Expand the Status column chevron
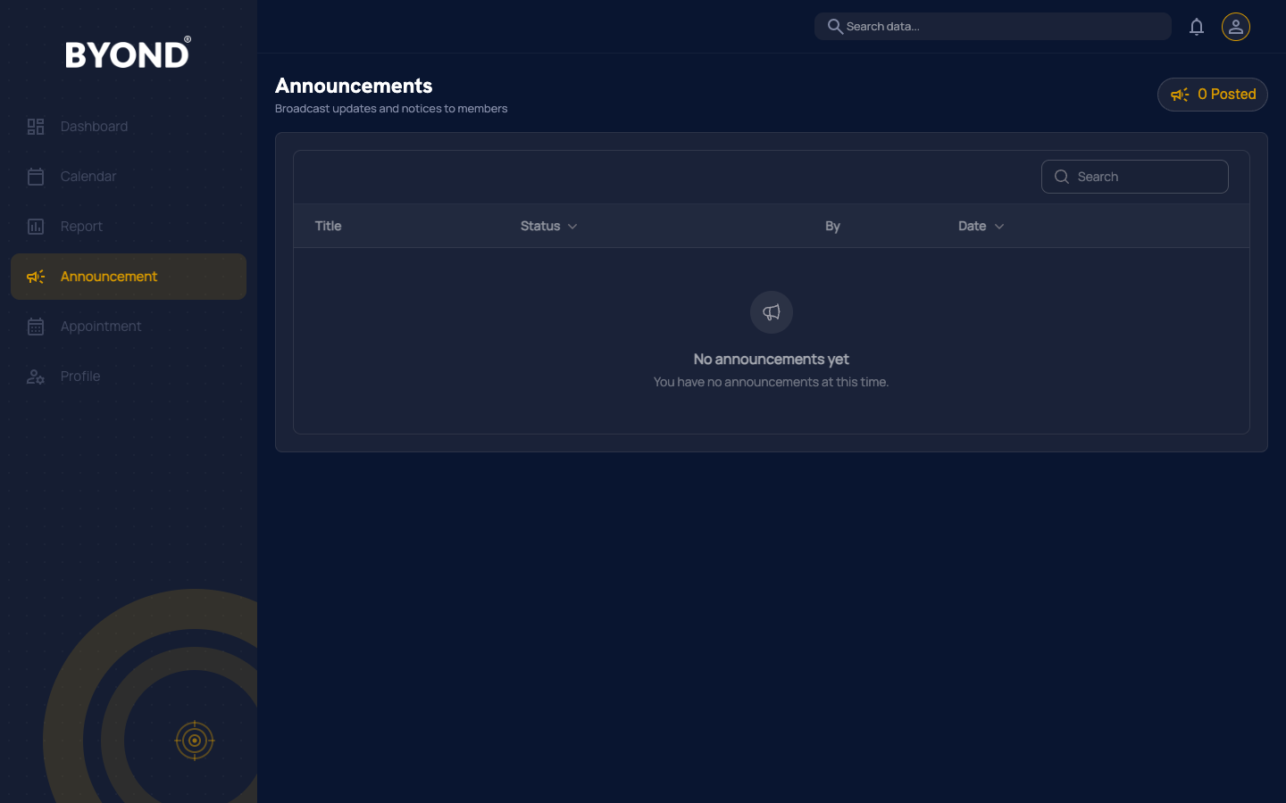 click(x=572, y=227)
